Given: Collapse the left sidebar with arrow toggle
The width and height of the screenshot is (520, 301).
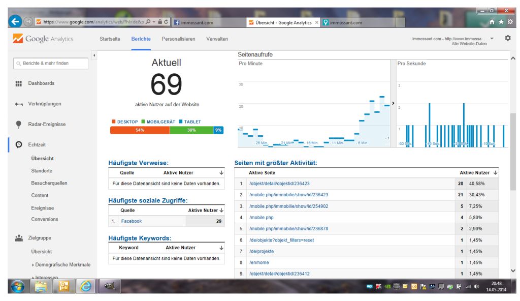Looking at the screenshot, I should pos(94,55).
